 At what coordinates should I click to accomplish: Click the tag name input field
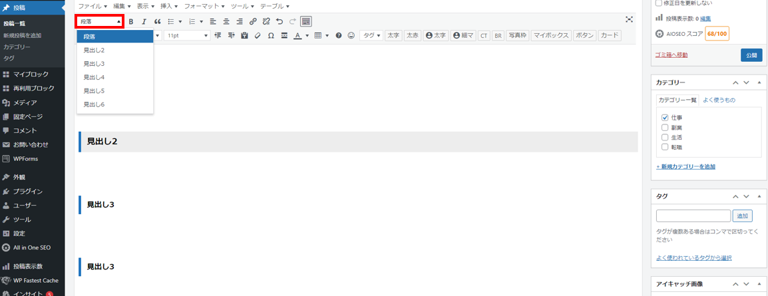click(693, 216)
